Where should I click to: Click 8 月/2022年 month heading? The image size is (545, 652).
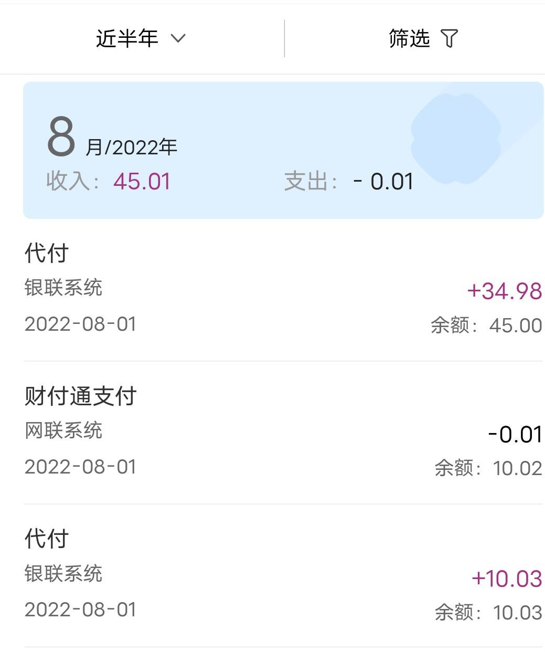coord(112,138)
